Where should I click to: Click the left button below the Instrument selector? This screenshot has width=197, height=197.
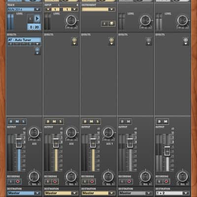[x=104, y=24]
